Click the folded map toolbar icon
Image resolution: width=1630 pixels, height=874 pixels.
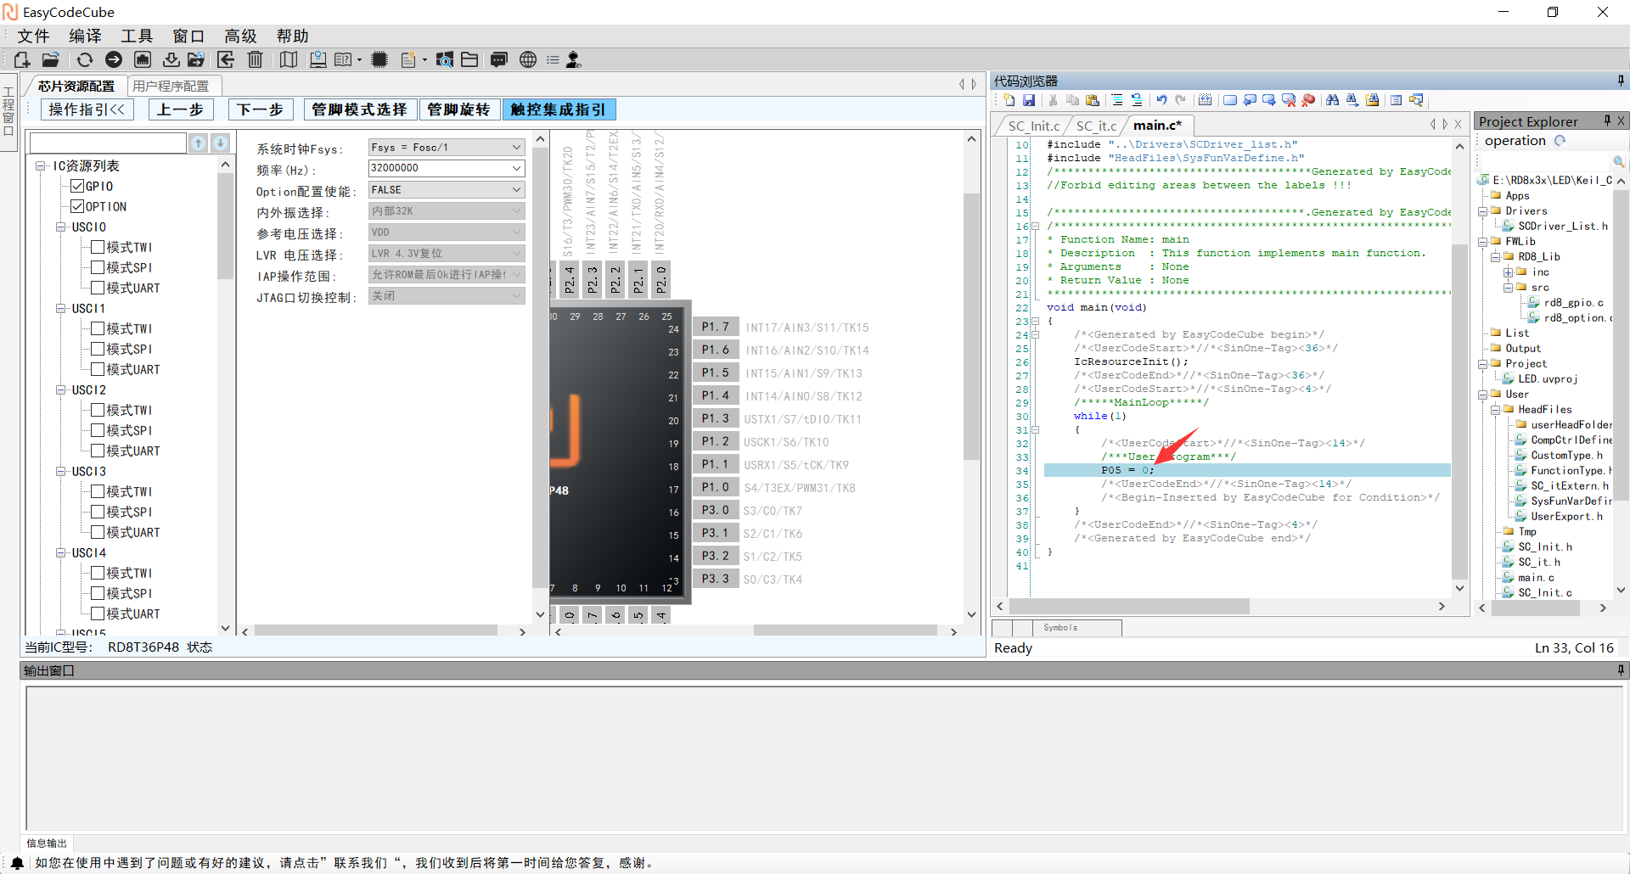tap(289, 59)
